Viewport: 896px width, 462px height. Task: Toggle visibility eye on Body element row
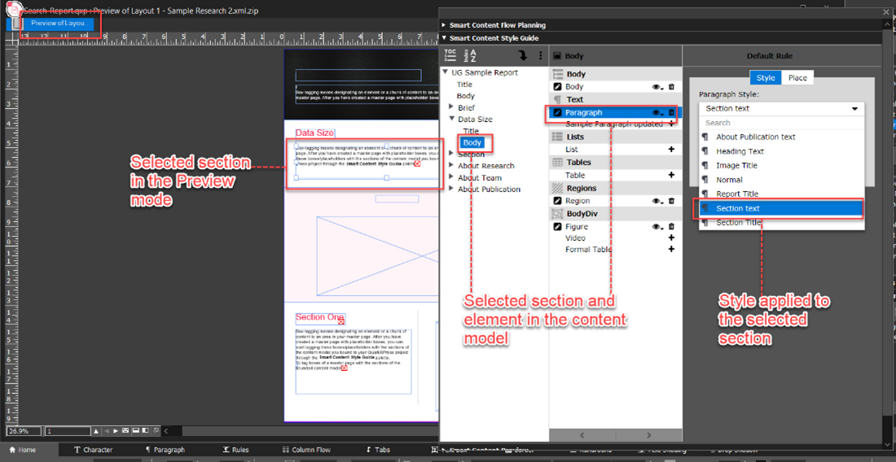[657, 87]
